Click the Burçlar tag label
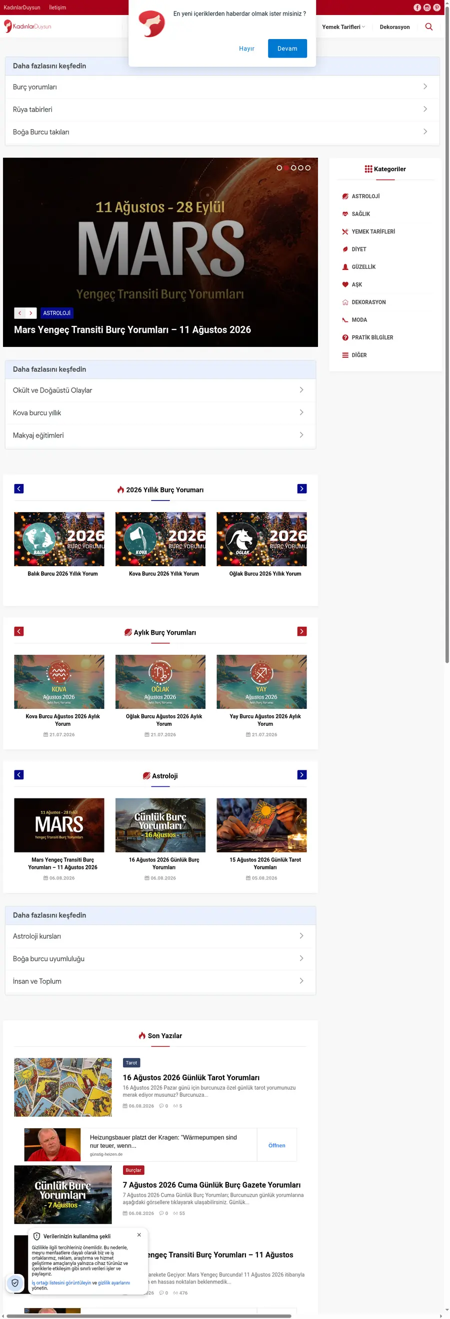Viewport: 450px width, 1319px height. click(x=133, y=1170)
